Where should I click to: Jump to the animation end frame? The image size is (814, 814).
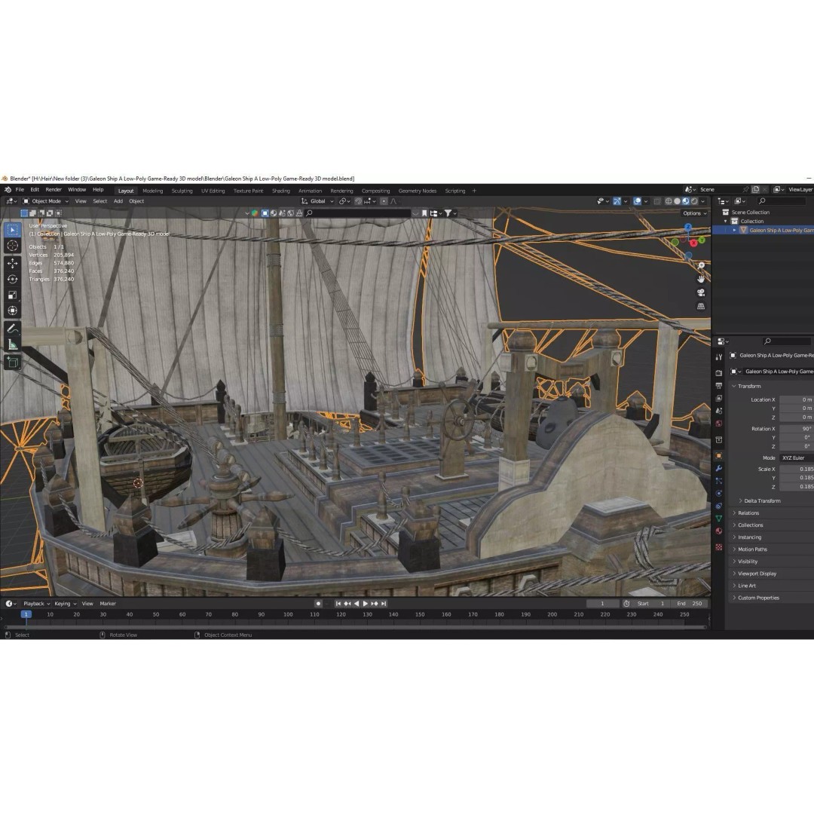(x=384, y=604)
